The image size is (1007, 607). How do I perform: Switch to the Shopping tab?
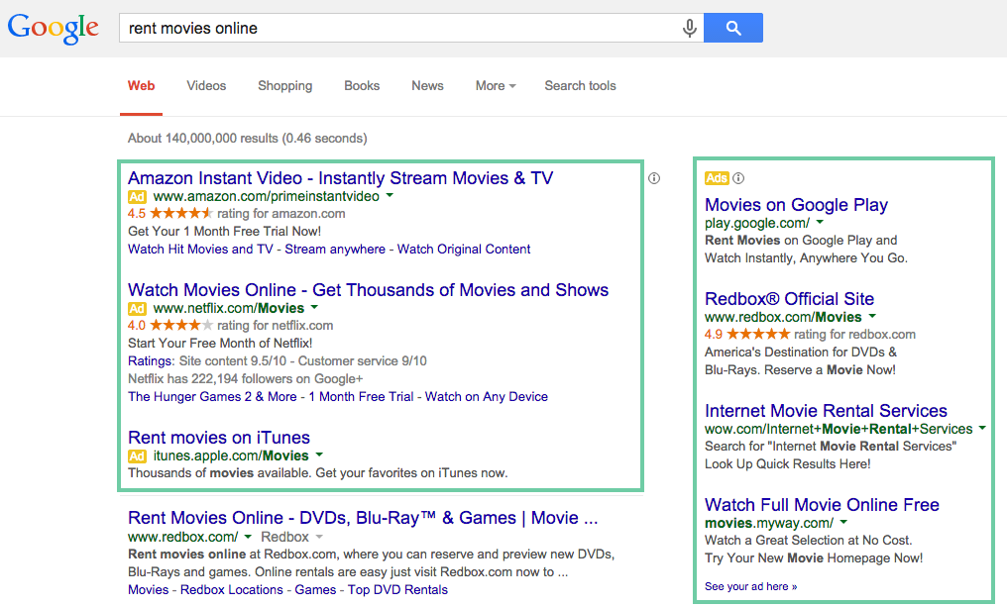pos(284,86)
